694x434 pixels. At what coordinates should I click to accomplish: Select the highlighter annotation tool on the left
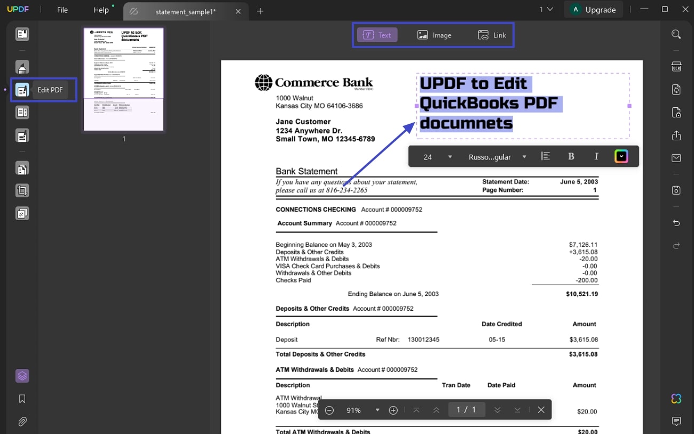pos(22,67)
